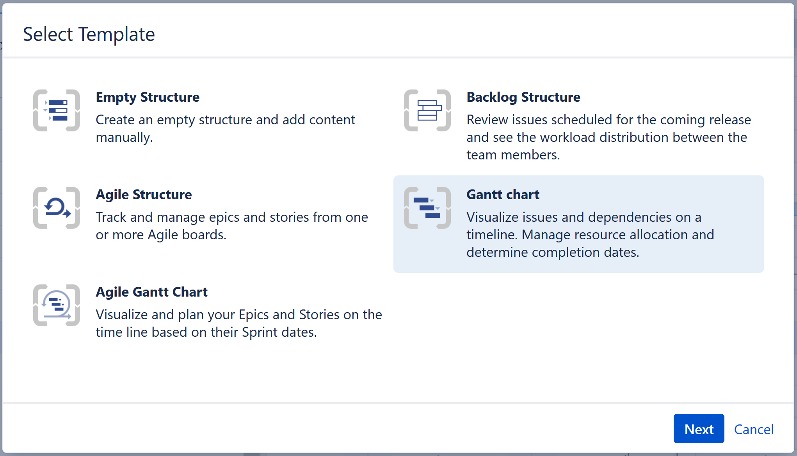Select the Agile Gantt Chart option
This screenshot has width=797, height=456.
coord(195,312)
